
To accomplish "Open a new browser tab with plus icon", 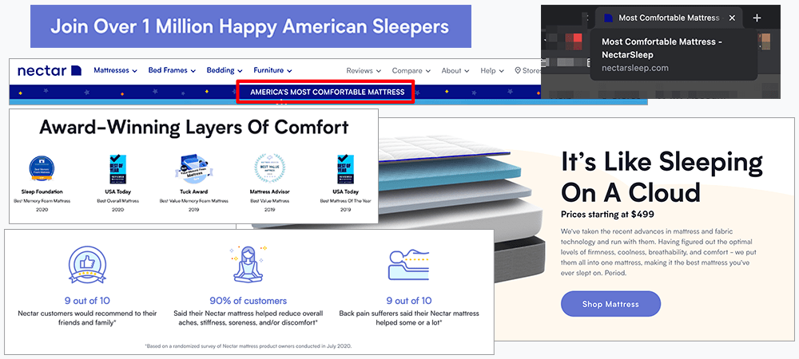I will 757,18.
